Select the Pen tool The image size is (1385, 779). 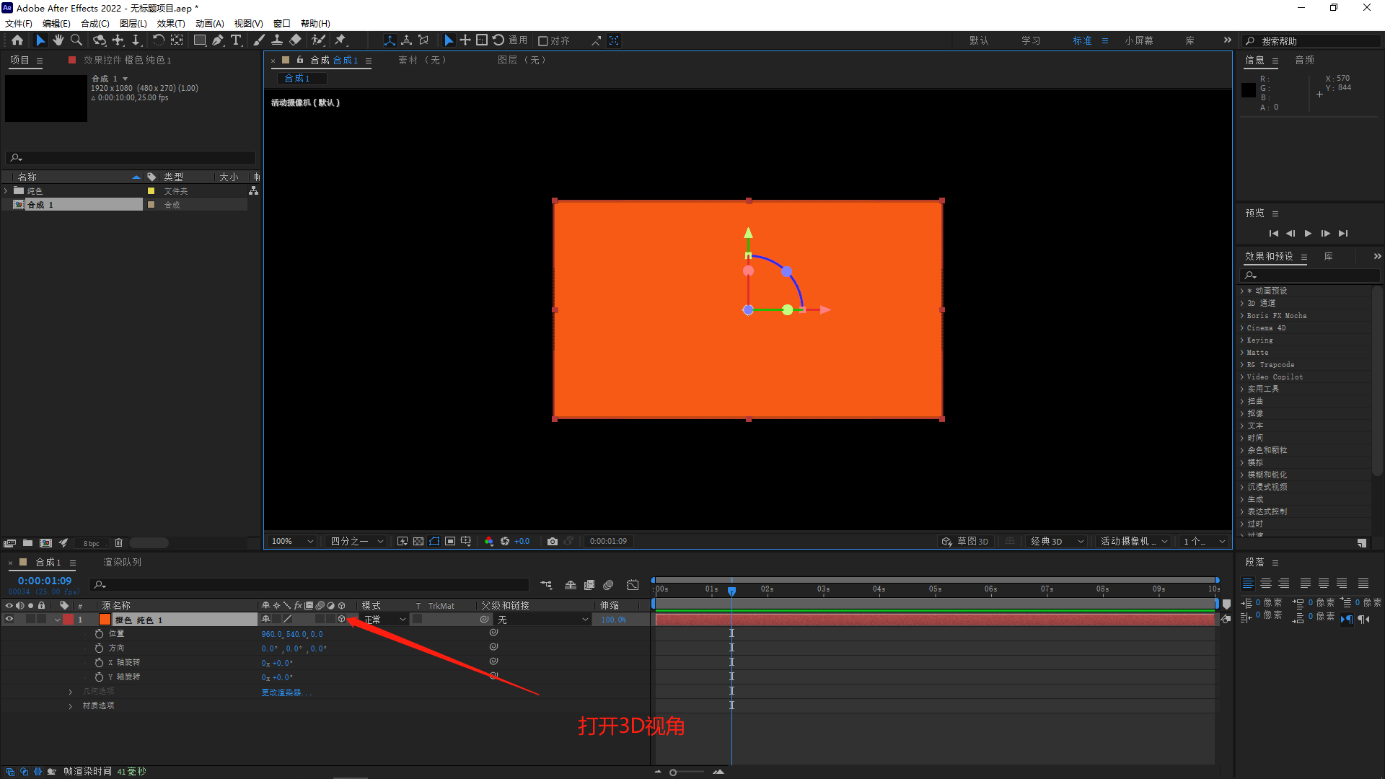pos(218,40)
